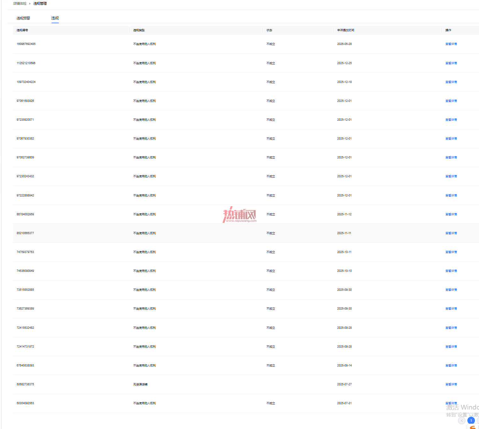Screen dimensions: 479x429
Task: Click the 申诉提交时间 column header
Action: [345, 30]
